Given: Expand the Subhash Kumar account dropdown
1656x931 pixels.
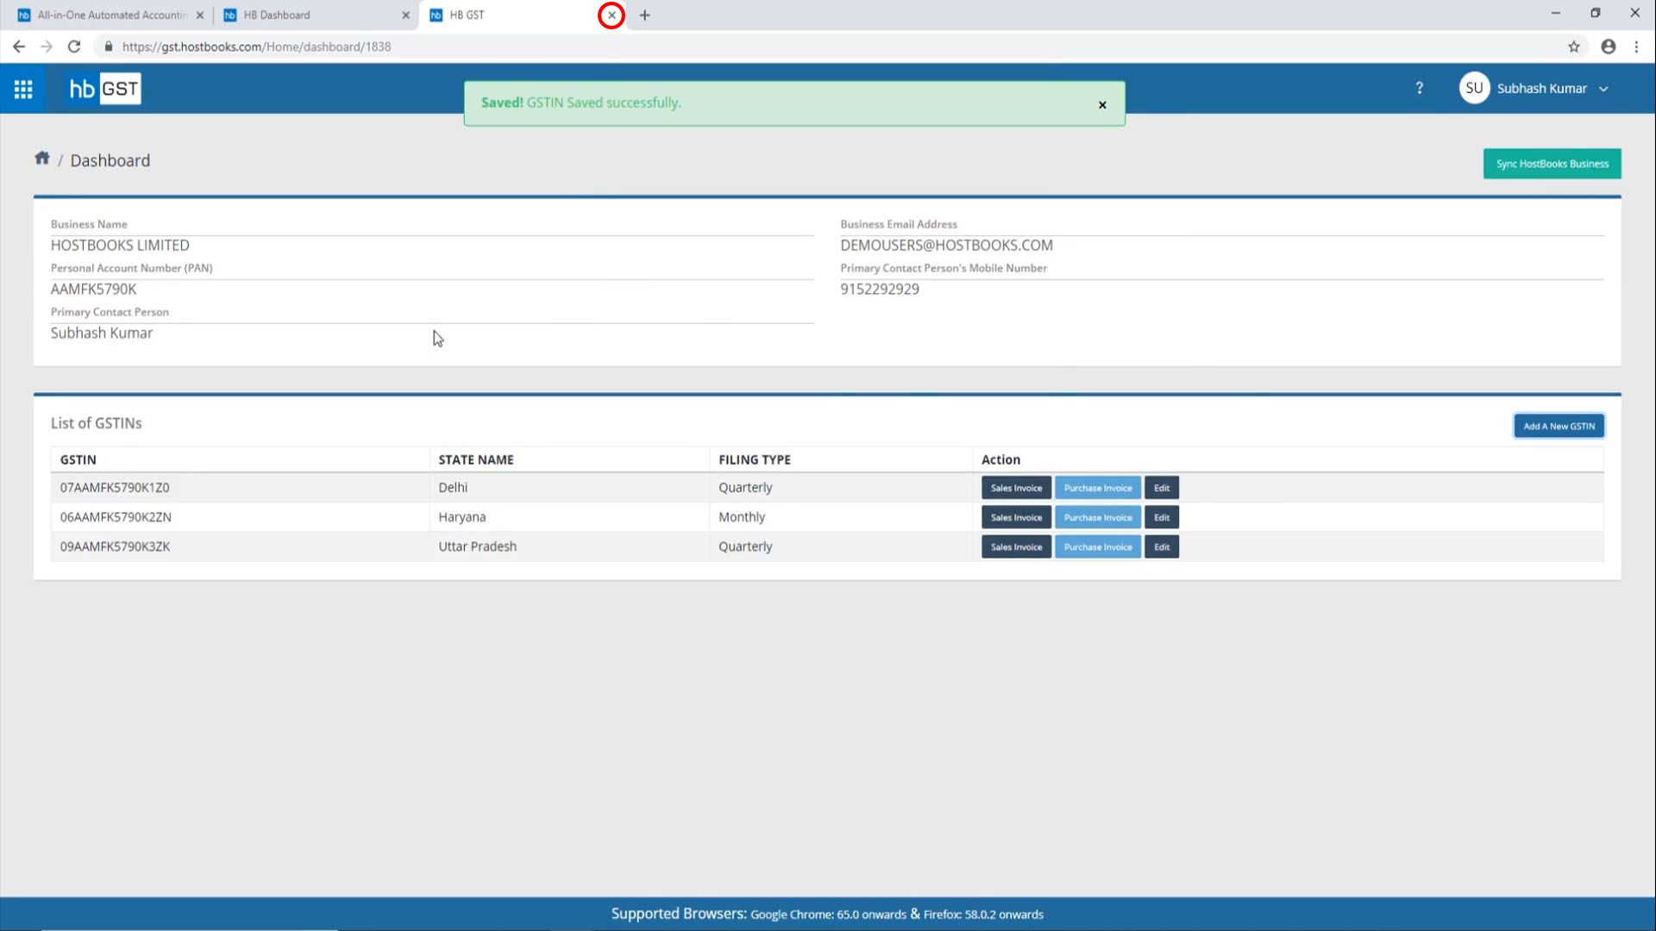Looking at the screenshot, I should [x=1603, y=89].
